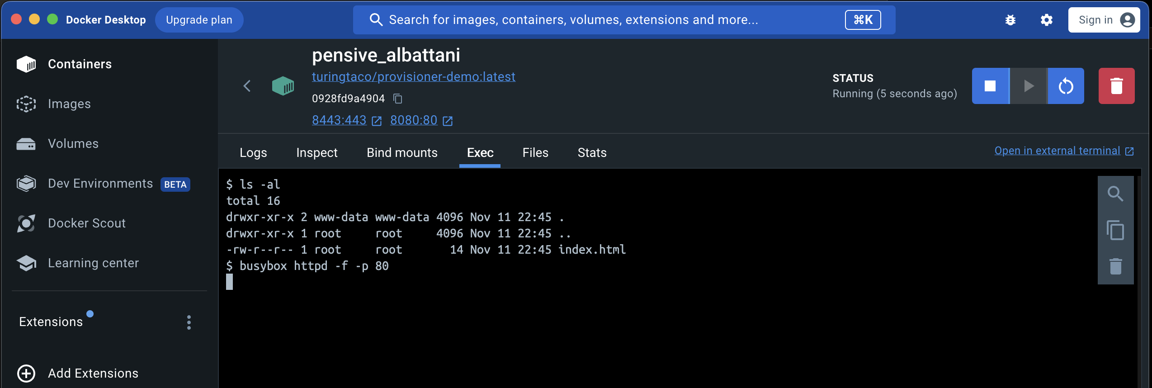Open the 8080:80 port link
Image resolution: width=1152 pixels, height=388 pixels.
click(414, 120)
